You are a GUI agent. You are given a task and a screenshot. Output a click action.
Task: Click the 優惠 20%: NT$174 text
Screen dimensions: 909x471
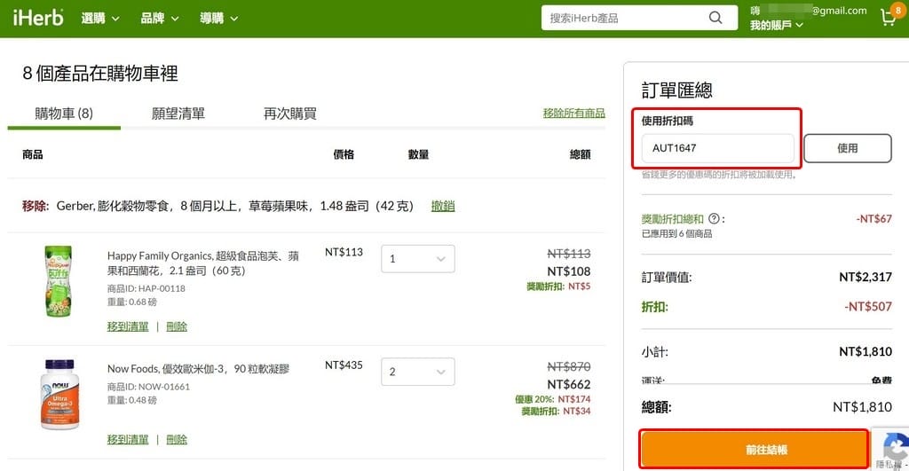coord(553,399)
